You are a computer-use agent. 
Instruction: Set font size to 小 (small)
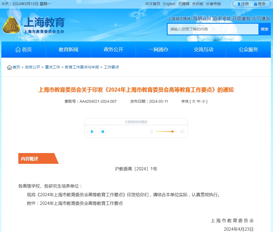203,102
